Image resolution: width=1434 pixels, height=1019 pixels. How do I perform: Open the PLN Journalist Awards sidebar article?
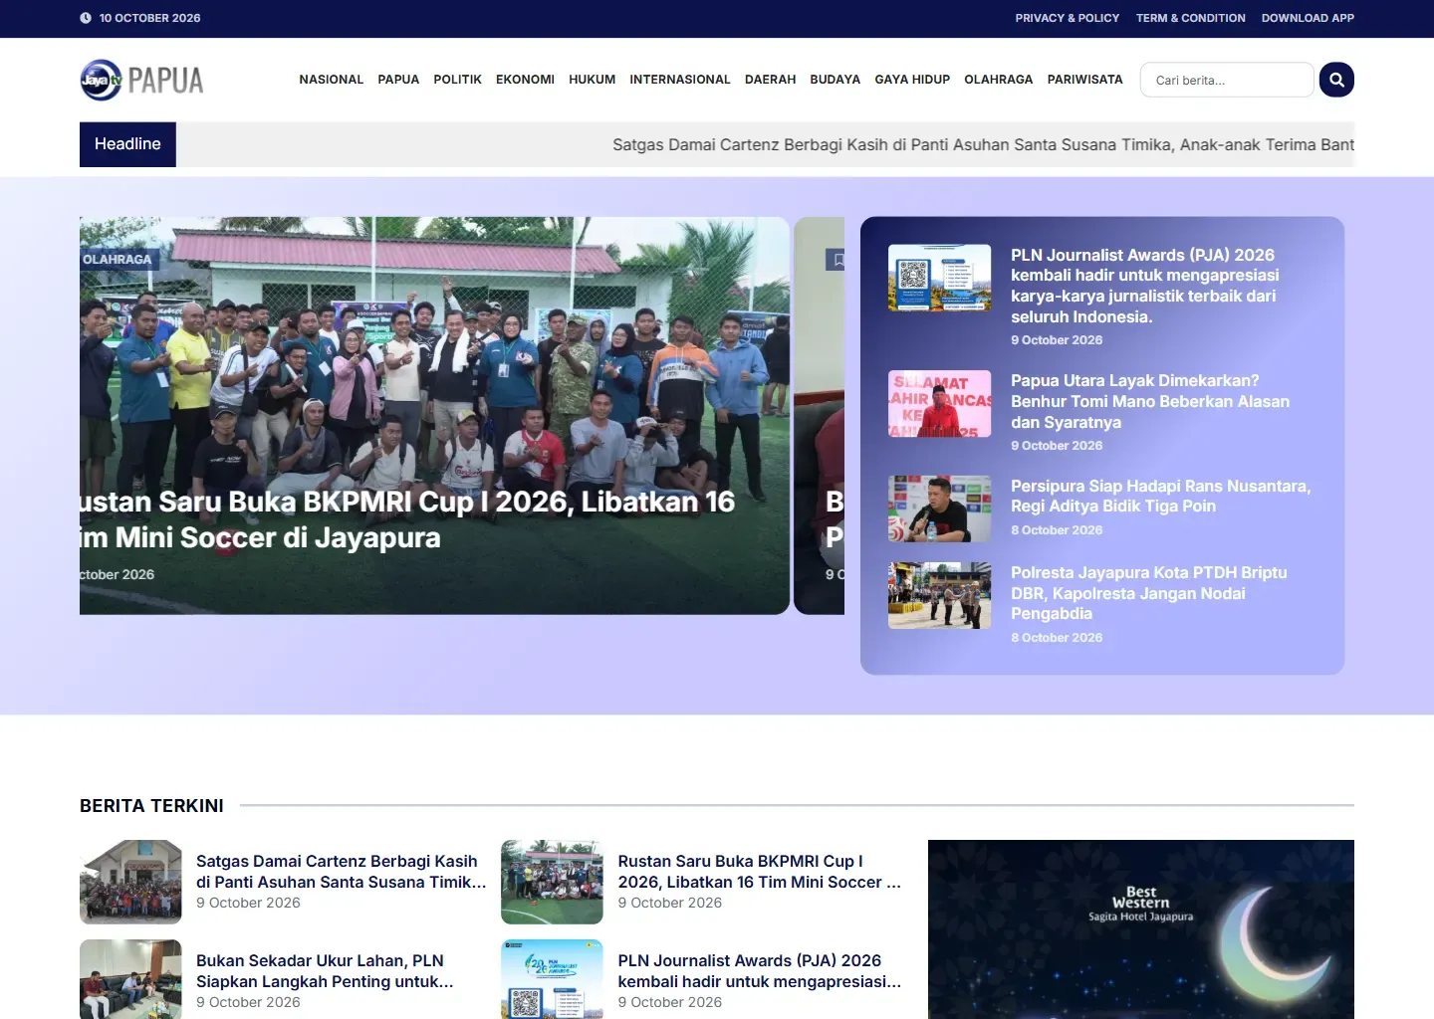tap(1144, 286)
